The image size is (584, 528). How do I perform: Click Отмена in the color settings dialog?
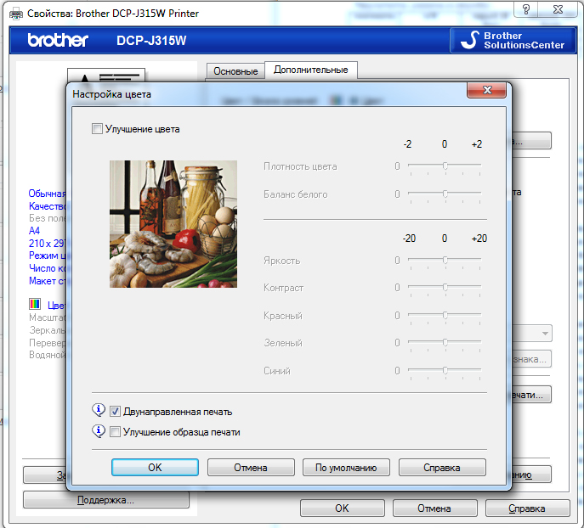(251, 468)
